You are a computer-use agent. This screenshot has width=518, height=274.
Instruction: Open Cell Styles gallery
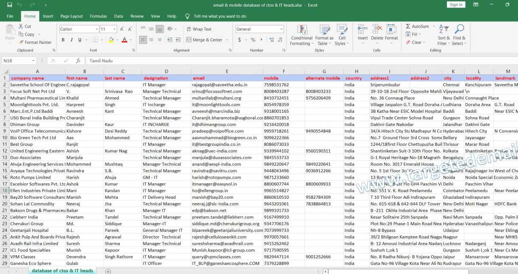click(342, 35)
